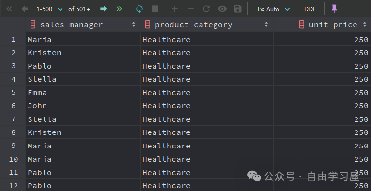Go to previous page arrow
371x191 pixels.
(25, 9)
